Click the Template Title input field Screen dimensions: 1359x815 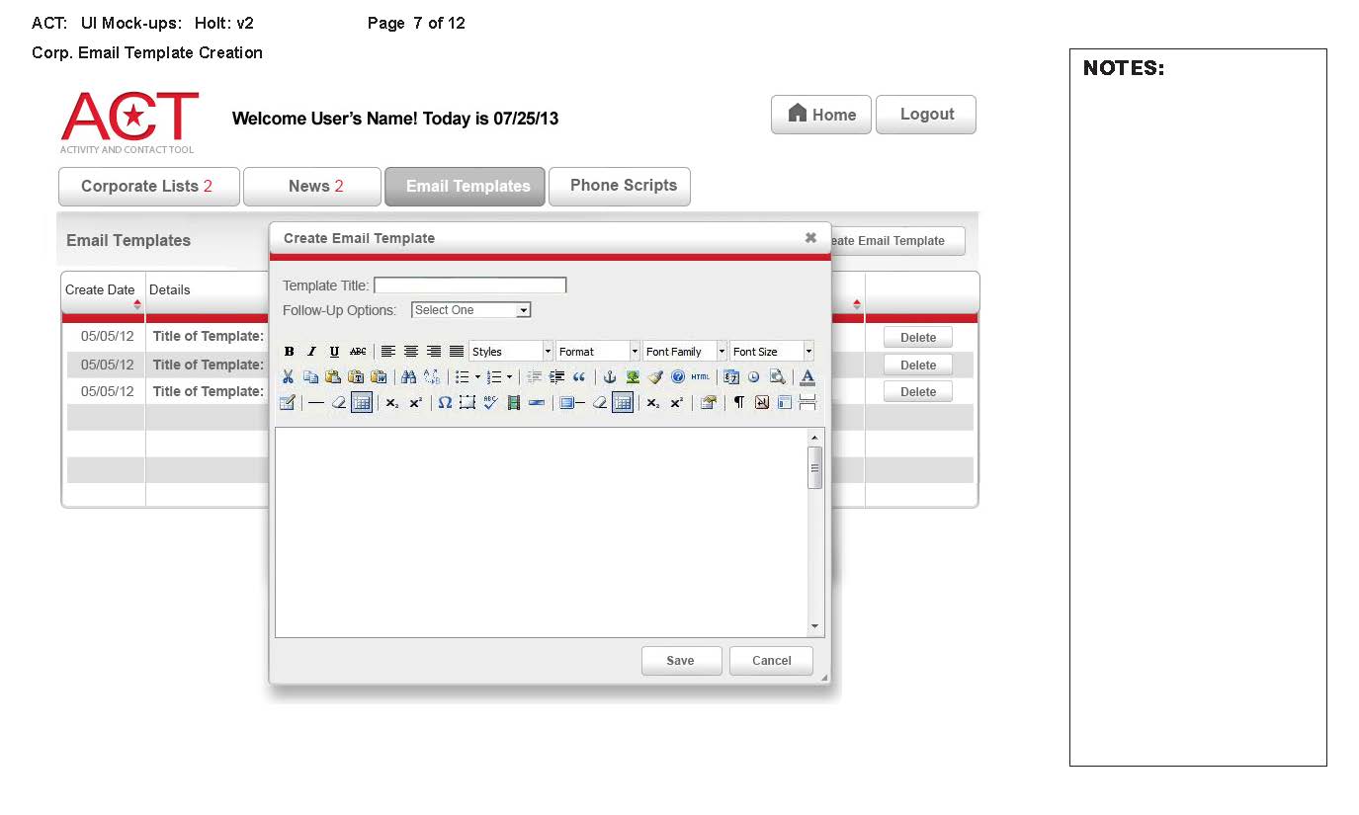(x=470, y=285)
